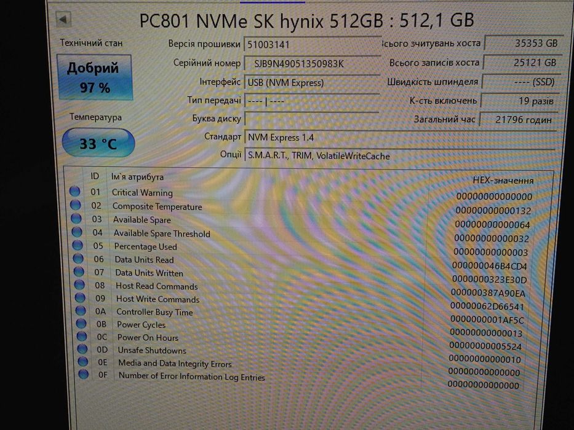Click the blue orb beside Available Spare
This screenshot has height=430, width=574.
tap(76, 218)
